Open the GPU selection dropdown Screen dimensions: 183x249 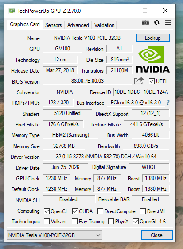[55, 235]
